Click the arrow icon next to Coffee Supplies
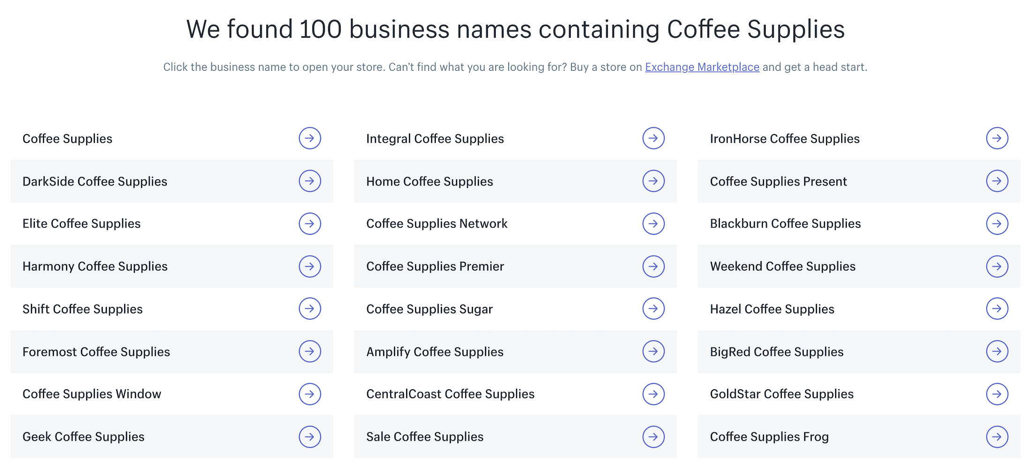Image resolution: width=1031 pixels, height=467 pixels. pos(310,138)
